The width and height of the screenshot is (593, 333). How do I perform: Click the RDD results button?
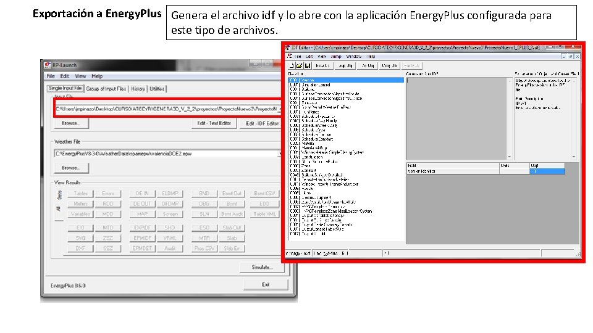107,203
